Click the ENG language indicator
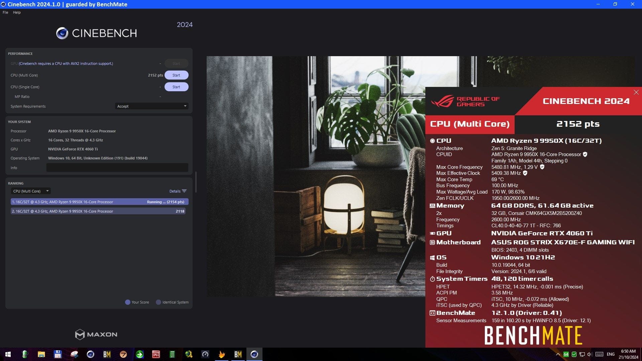The image size is (642, 361). pos(611,354)
